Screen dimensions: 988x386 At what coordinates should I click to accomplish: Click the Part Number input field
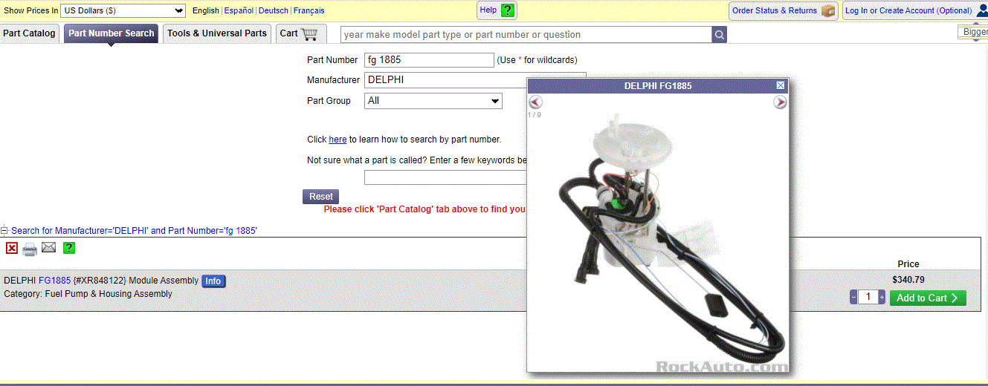429,60
